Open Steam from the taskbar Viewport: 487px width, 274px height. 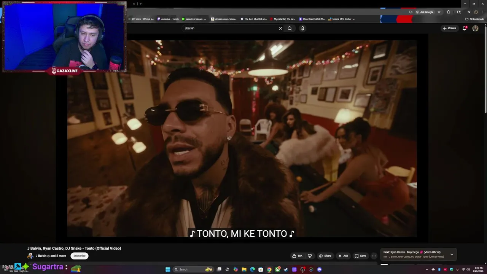[286, 269]
